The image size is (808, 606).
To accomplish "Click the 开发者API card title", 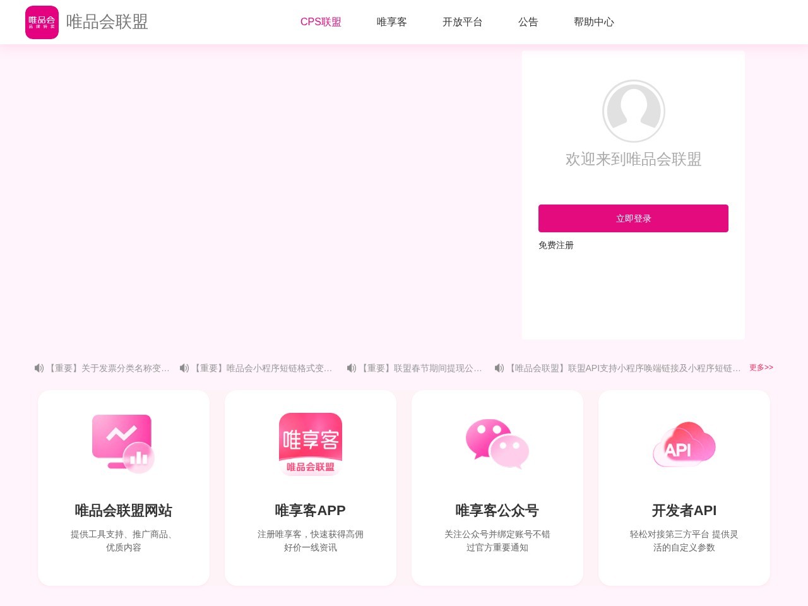I will (684, 510).
